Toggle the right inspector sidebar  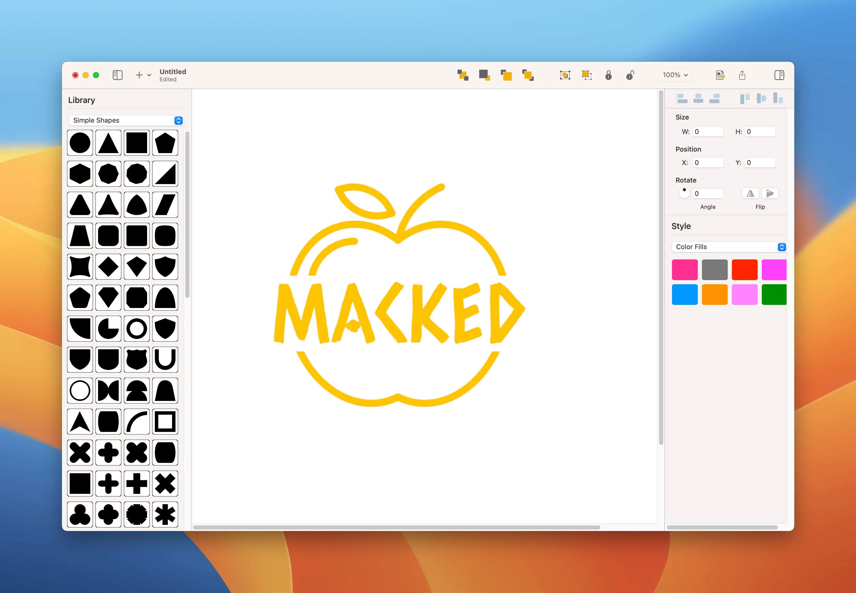[x=779, y=75]
